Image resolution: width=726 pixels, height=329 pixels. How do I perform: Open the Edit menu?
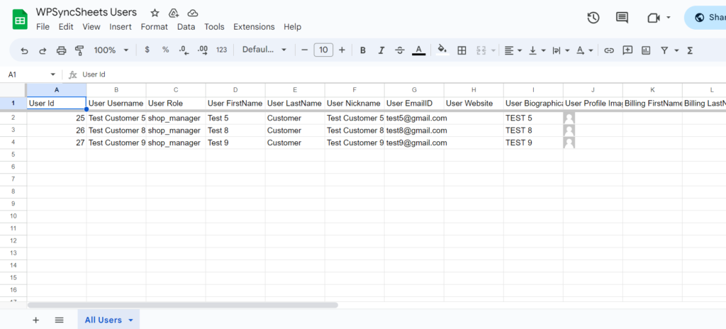[66, 27]
